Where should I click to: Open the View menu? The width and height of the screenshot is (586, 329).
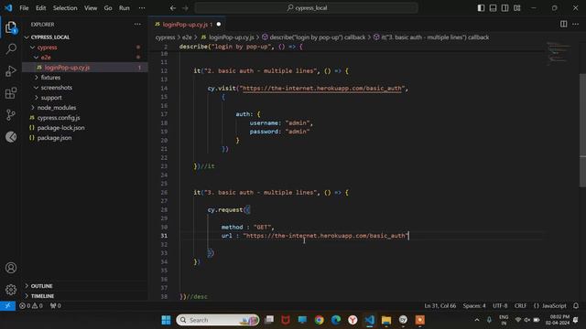pos(91,8)
